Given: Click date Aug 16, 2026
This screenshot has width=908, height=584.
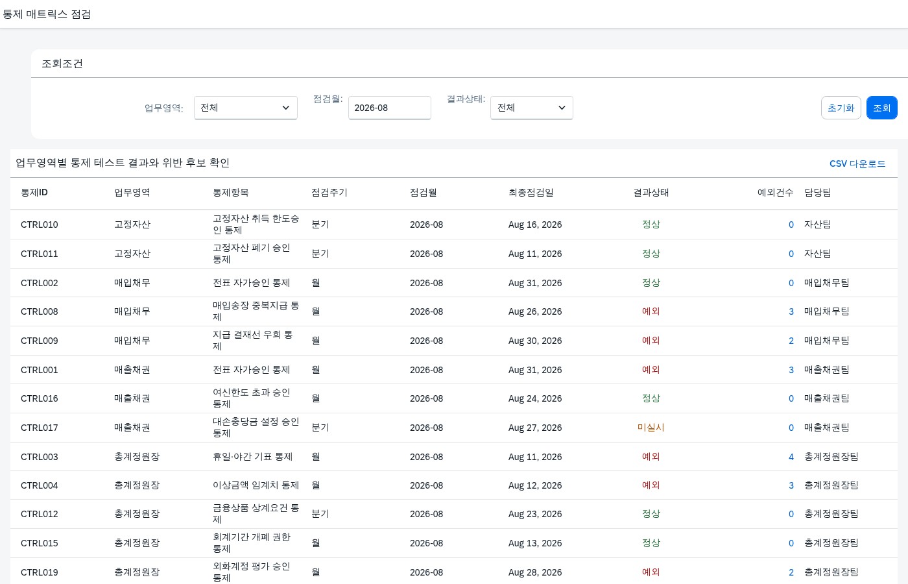Looking at the screenshot, I should pyautogui.click(x=535, y=225).
